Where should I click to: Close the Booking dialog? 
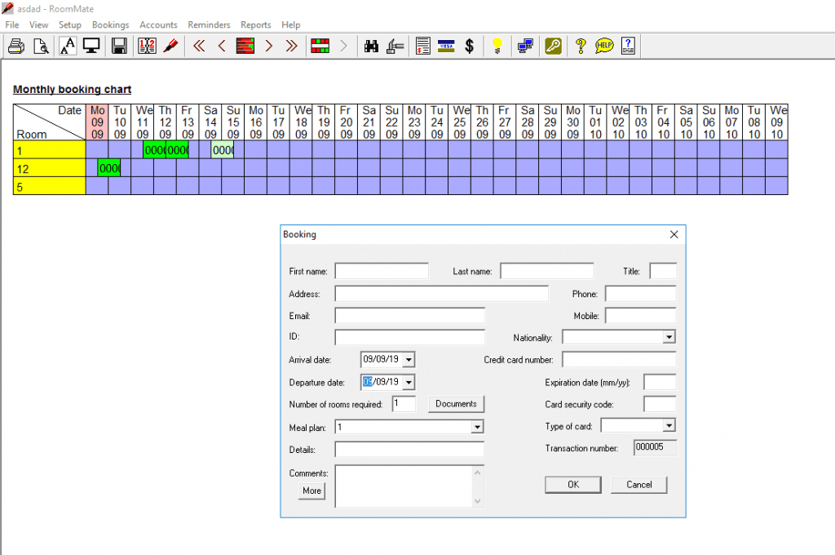pyautogui.click(x=674, y=234)
